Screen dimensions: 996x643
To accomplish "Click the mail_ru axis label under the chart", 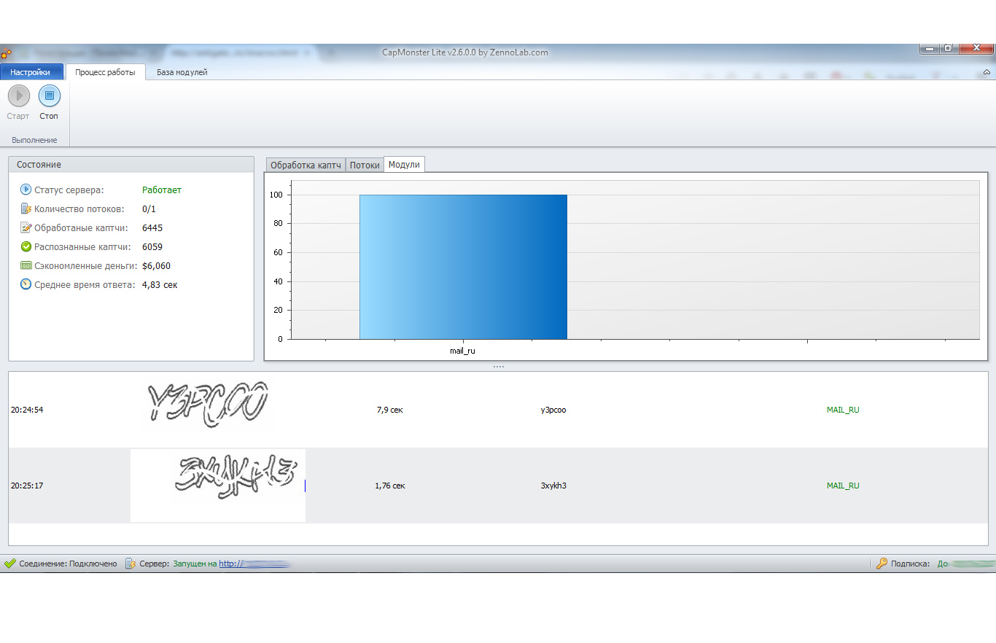I will point(462,351).
